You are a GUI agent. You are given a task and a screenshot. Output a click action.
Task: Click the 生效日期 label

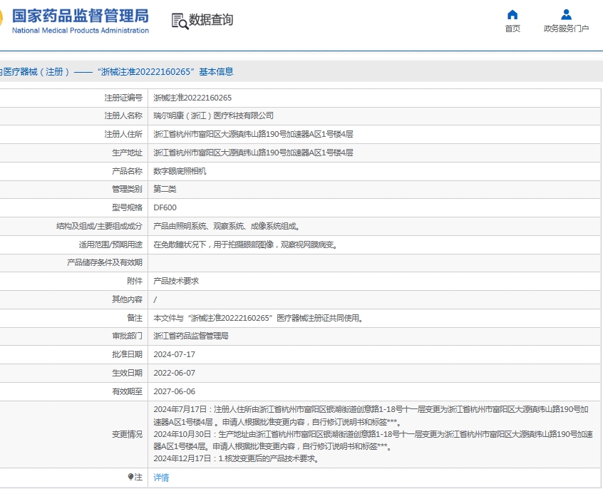pyautogui.click(x=127, y=373)
